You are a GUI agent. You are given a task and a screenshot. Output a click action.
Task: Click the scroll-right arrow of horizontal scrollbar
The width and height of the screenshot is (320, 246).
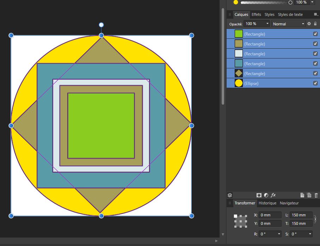coord(216,241)
